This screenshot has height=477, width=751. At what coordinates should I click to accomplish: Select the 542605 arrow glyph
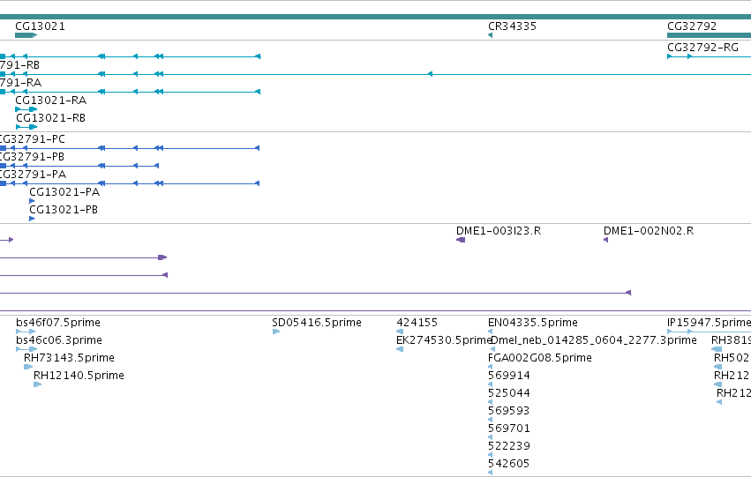(490, 473)
